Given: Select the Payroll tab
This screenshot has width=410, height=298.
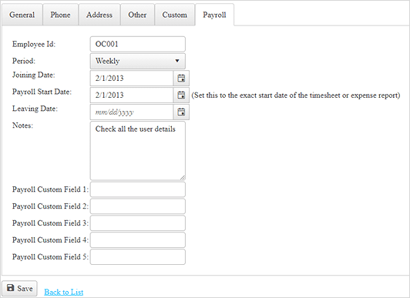Looking at the screenshot, I should coord(214,15).
